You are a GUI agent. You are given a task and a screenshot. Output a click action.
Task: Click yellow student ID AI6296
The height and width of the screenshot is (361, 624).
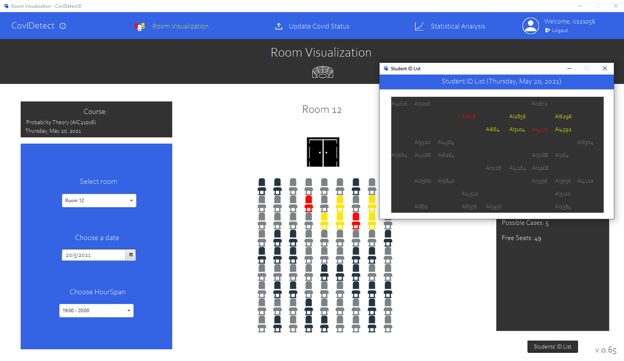563,116
